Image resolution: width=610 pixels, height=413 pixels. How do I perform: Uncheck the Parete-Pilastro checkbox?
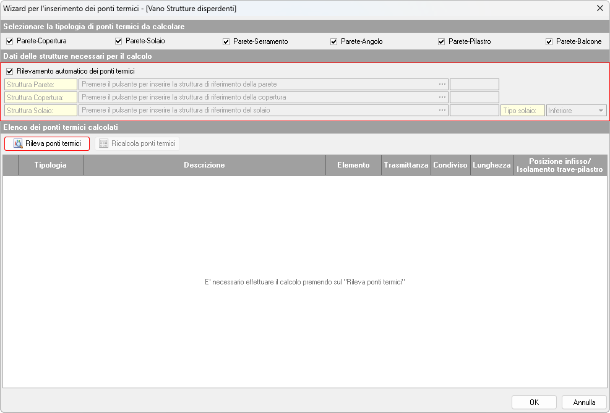pyautogui.click(x=442, y=41)
